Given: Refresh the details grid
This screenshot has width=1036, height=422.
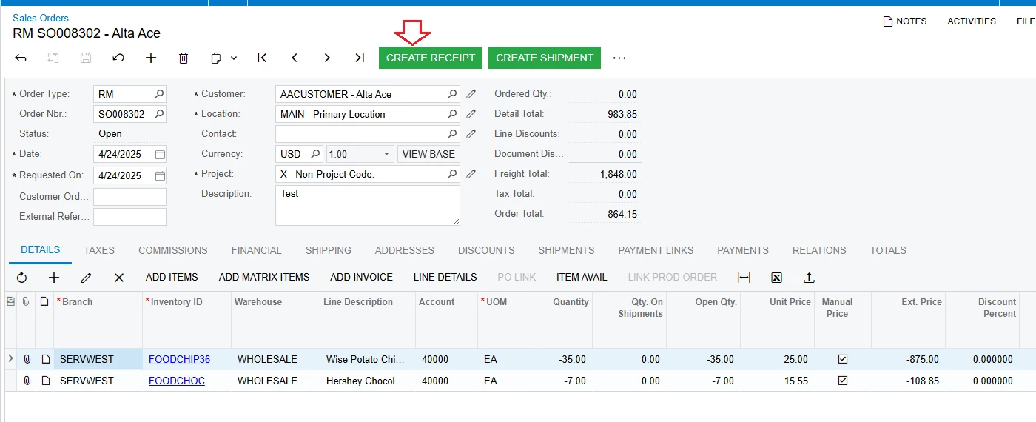Looking at the screenshot, I should 21,278.
